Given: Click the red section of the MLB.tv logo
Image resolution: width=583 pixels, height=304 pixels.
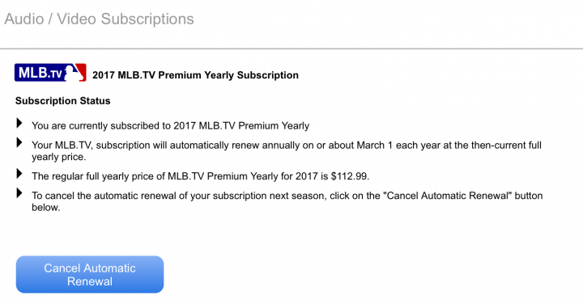Looking at the screenshot, I should click(82, 73).
